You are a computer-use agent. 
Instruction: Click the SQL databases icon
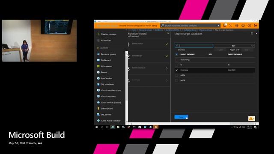[98, 84]
